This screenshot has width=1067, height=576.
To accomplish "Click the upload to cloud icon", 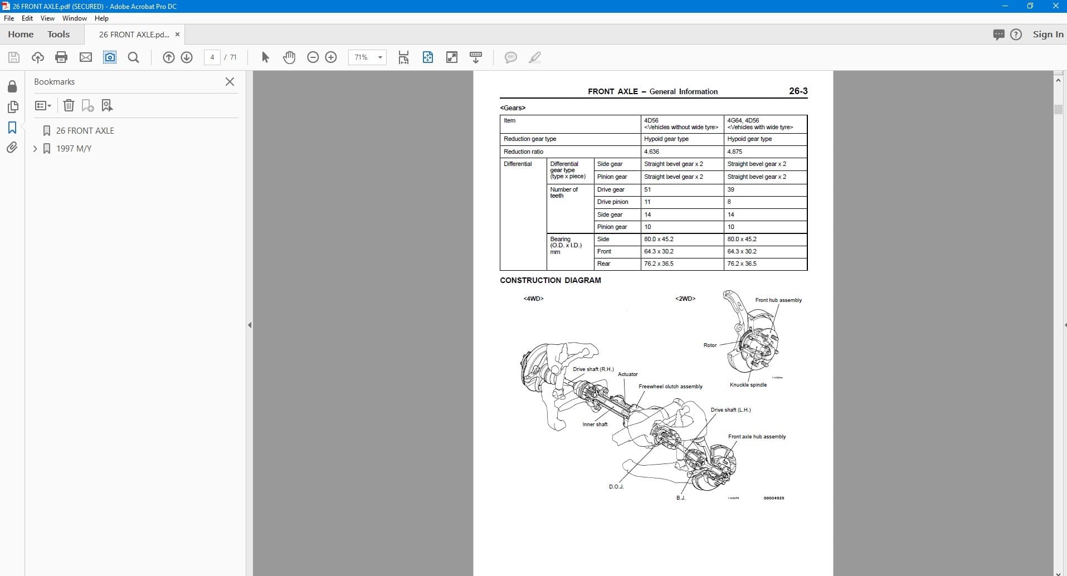I will pyautogui.click(x=37, y=57).
